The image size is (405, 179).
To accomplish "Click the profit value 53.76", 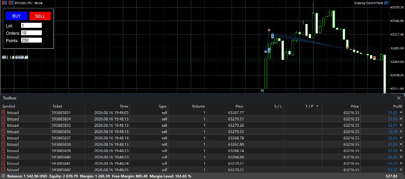I will point(393,119).
